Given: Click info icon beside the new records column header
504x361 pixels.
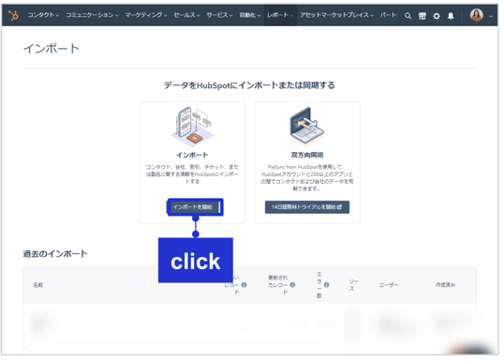Looking at the screenshot, I should pos(244,285).
